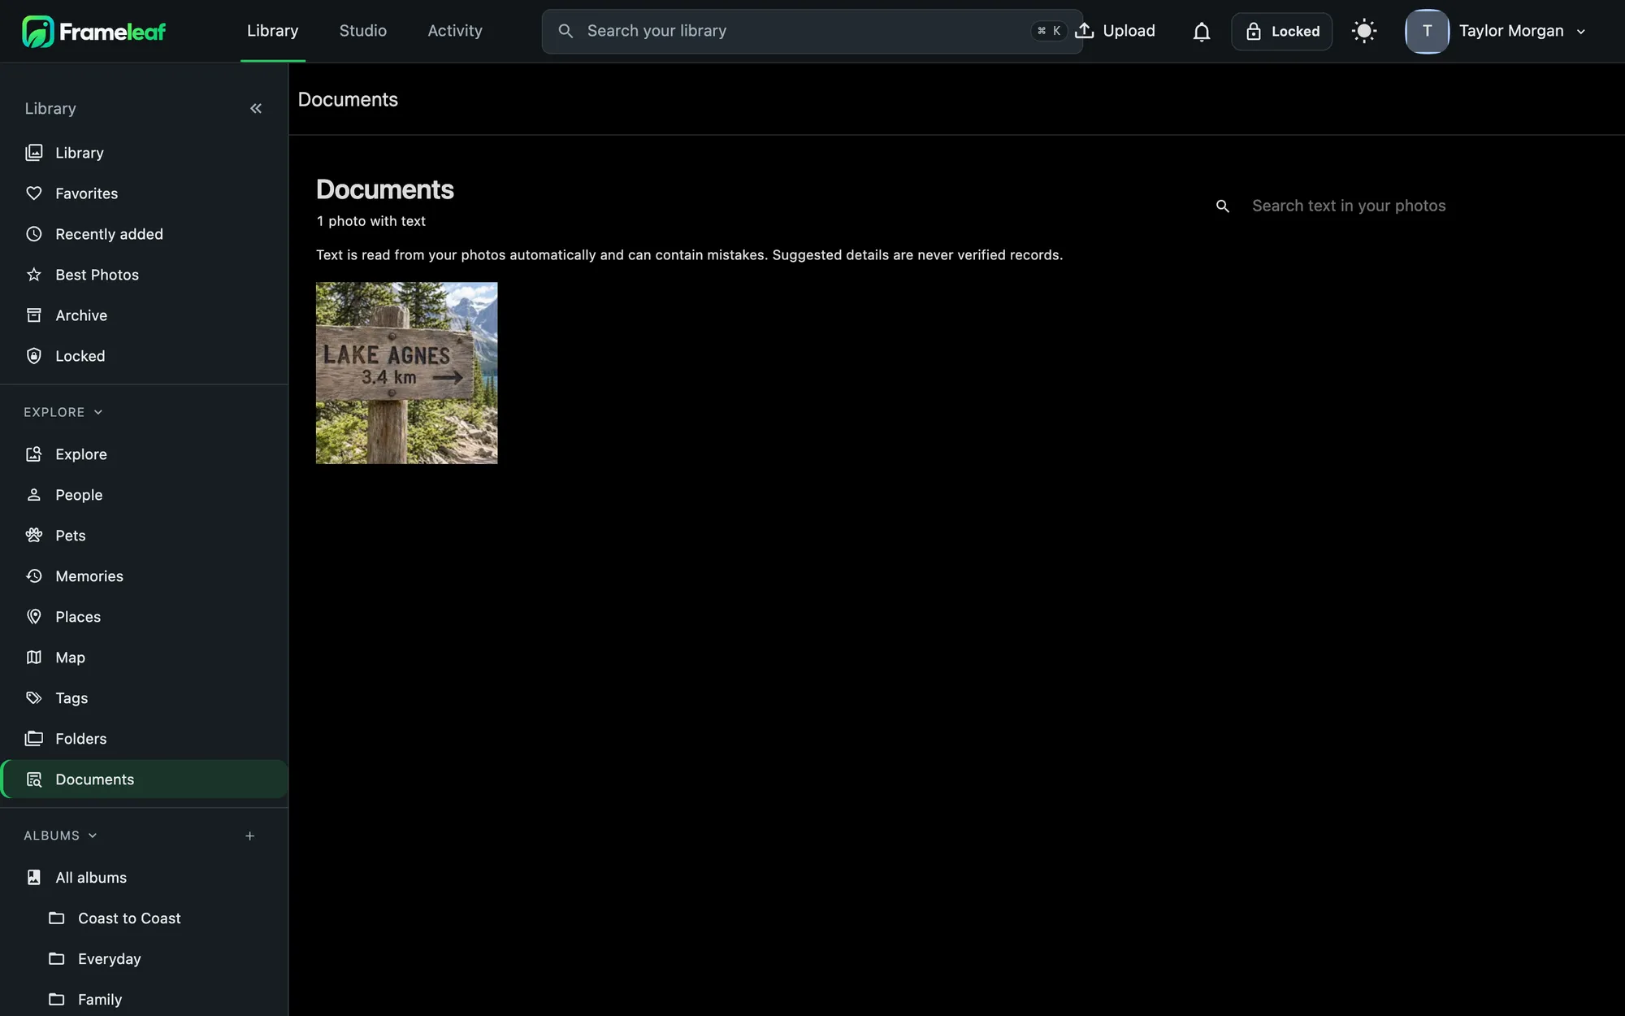Open Map icon in sidebar
The image size is (1625, 1016).
click(34, 658)
